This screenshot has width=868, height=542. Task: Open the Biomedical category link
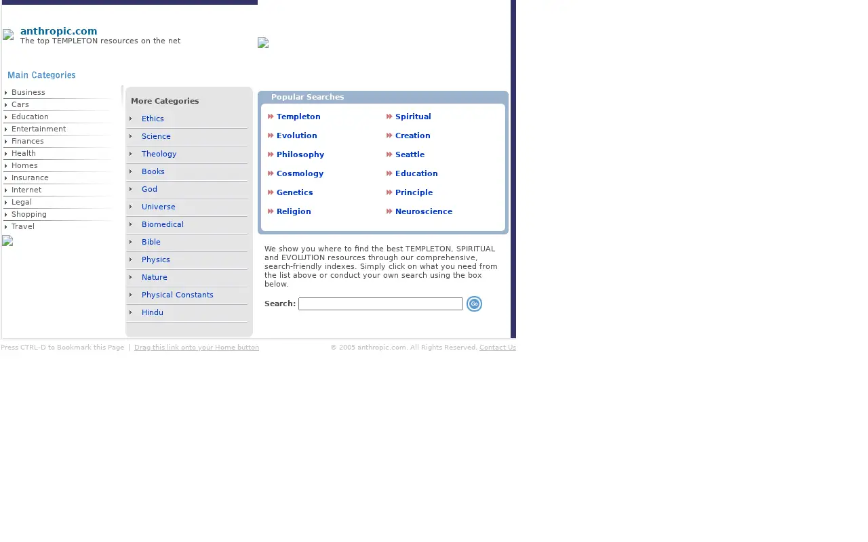163,225
